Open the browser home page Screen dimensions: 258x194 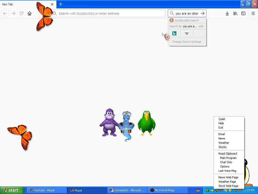point(29,13)
